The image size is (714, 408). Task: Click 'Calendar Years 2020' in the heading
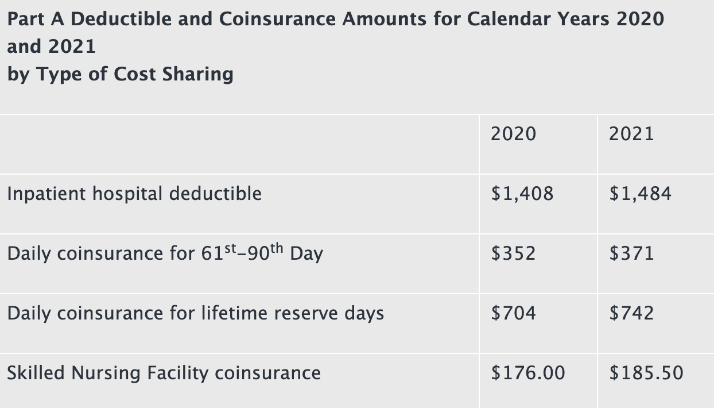[565, 18]
